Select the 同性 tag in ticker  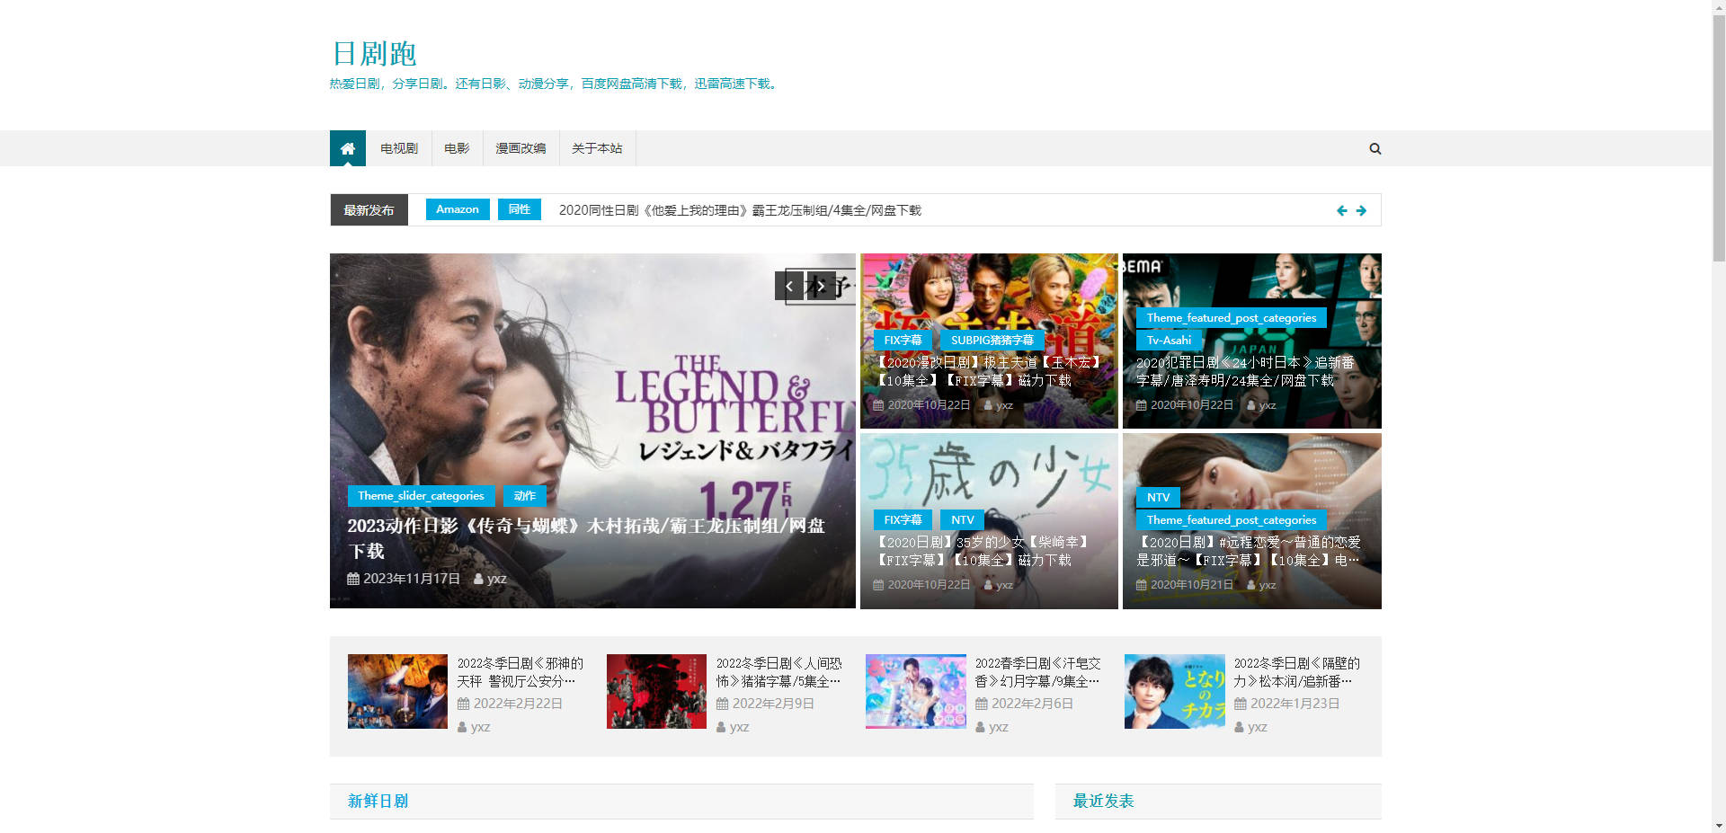pos(519,209)
